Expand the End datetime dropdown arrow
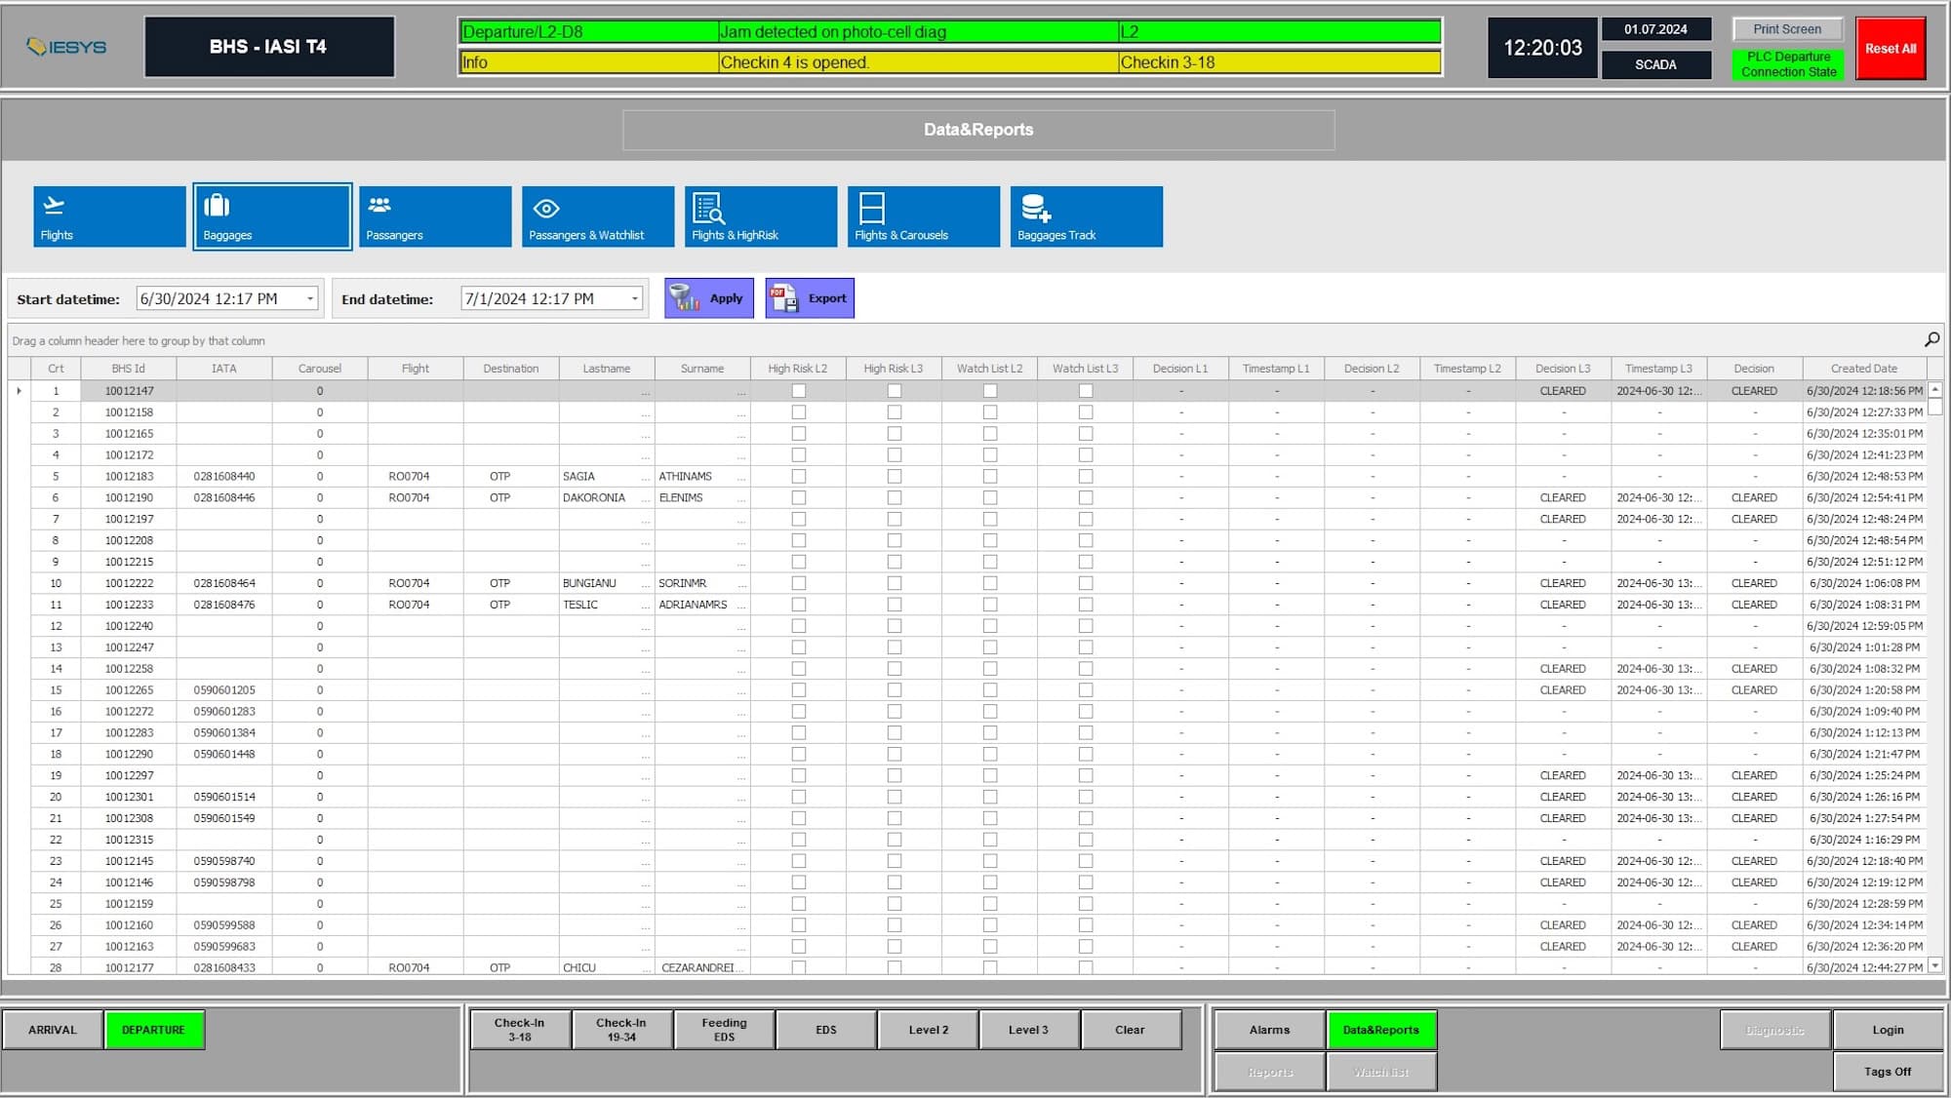The image size is (1951, 1098). 635,299
